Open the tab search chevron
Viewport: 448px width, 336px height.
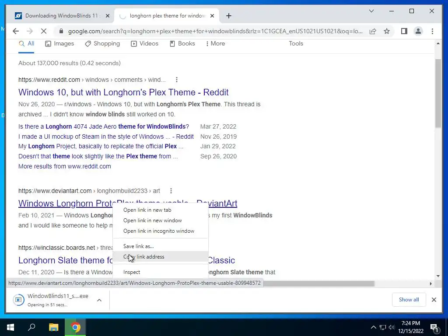point(371,11)
